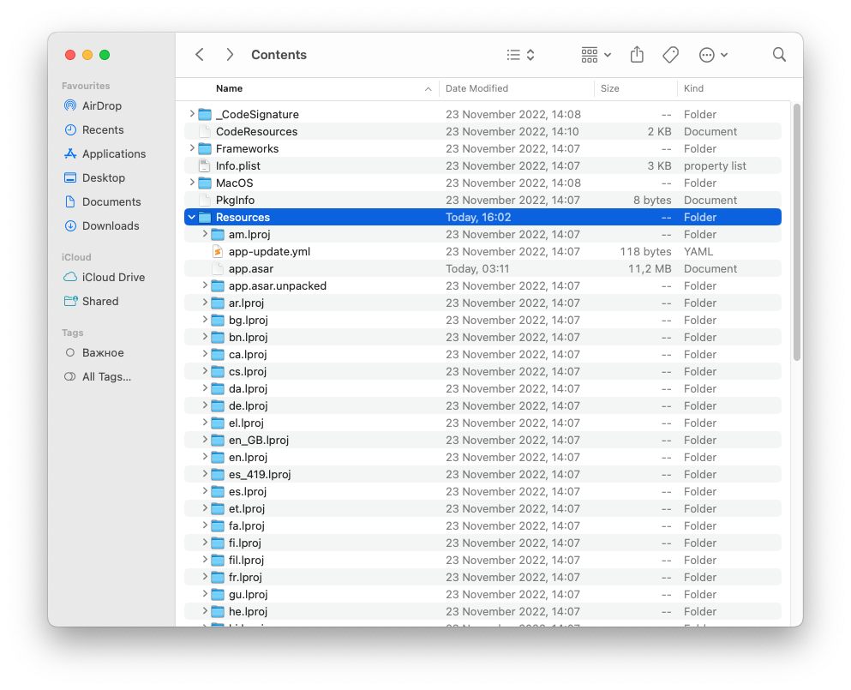Select the Resources folder icon
The width and height of the screenshot is (851, 690).
pos(205,217)
